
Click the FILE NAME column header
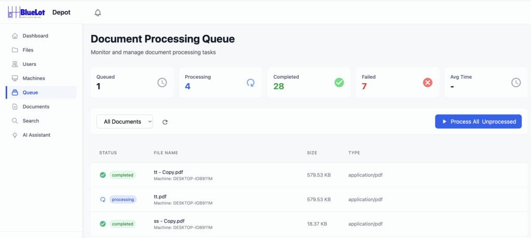pyautogui.click(x=166, y=153)
